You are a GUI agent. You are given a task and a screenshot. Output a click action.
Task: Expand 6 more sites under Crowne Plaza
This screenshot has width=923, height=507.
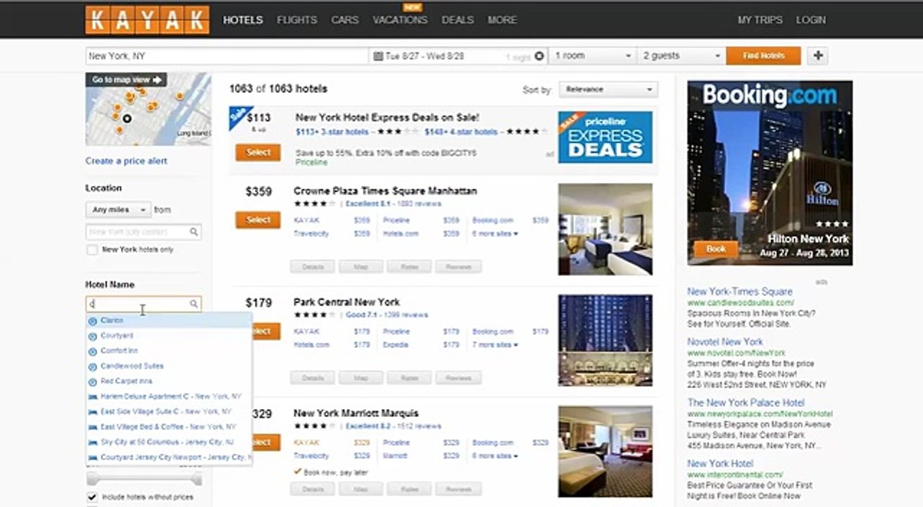coord(495,234)
